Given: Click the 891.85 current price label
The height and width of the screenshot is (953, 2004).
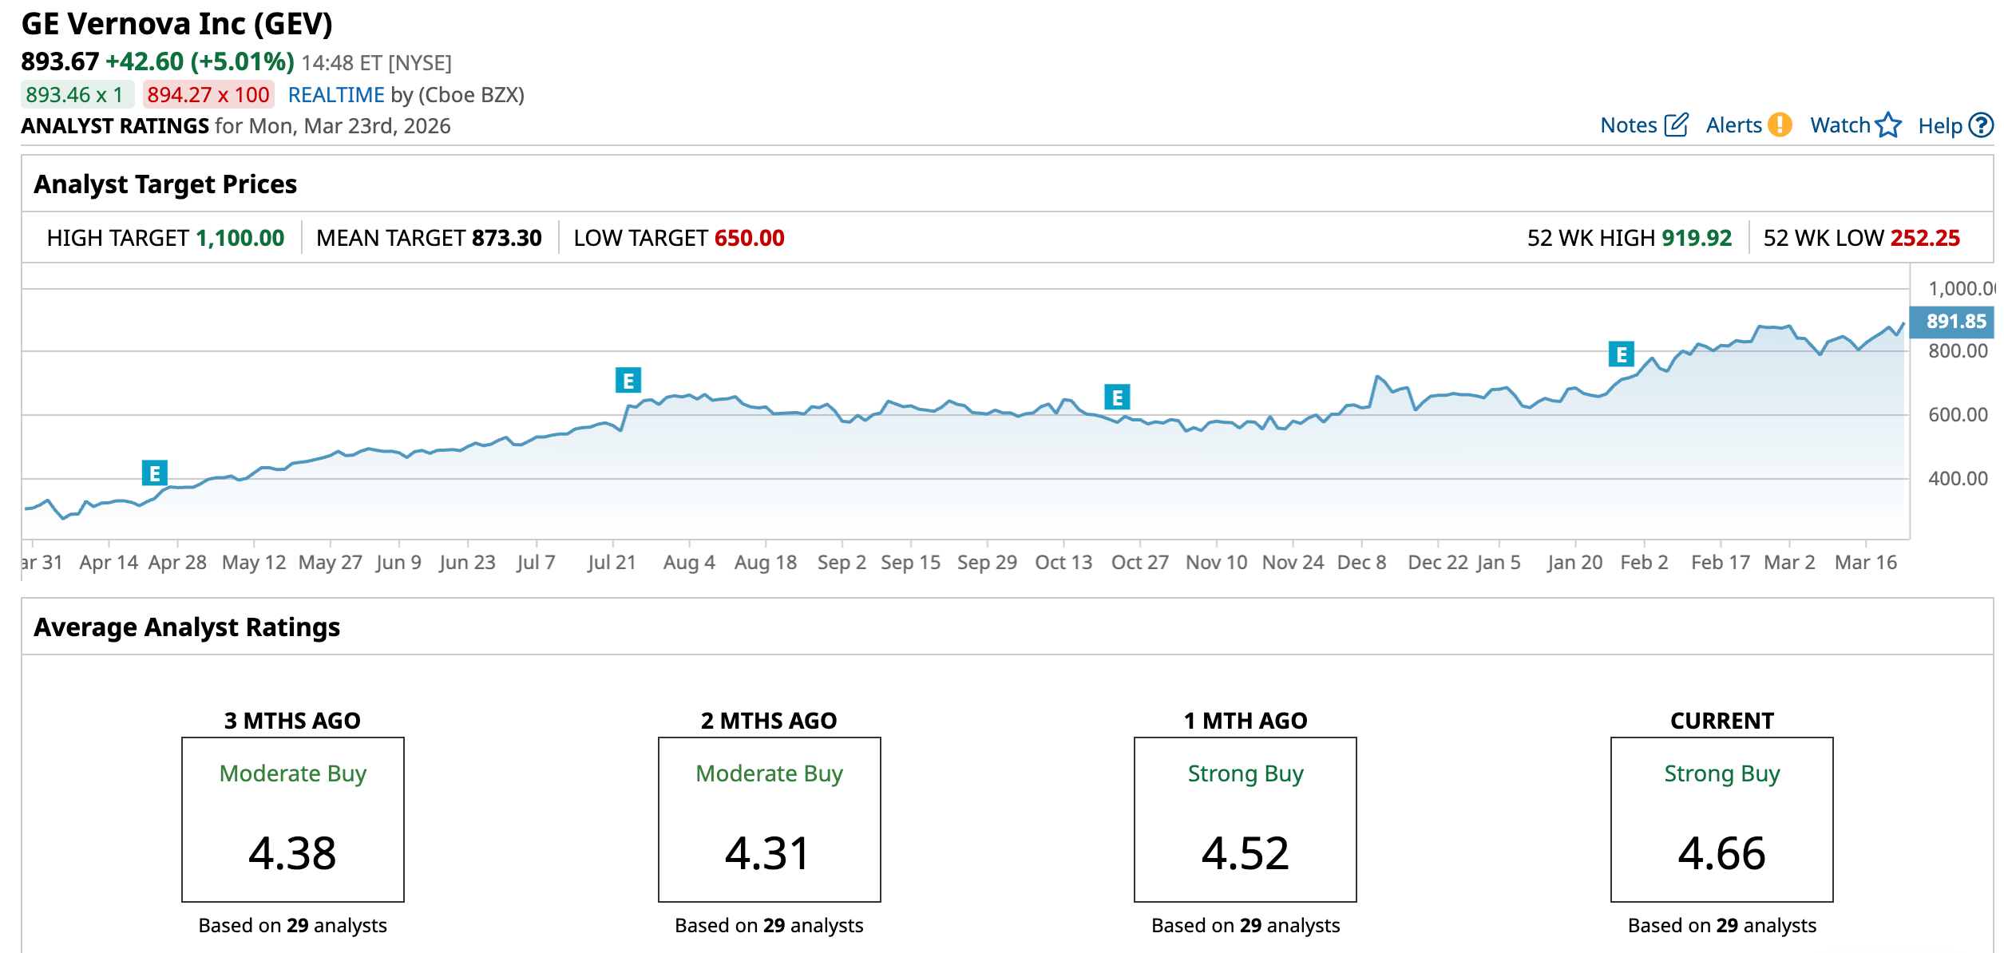Looking at the screenshot, I should [1955, 322].
